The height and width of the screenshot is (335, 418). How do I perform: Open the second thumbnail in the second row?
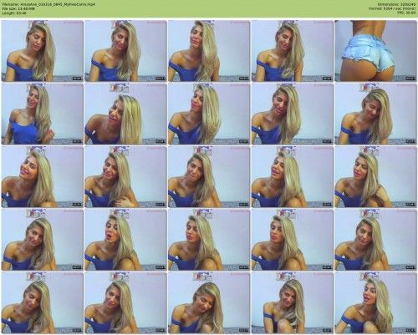coord(125,114)
